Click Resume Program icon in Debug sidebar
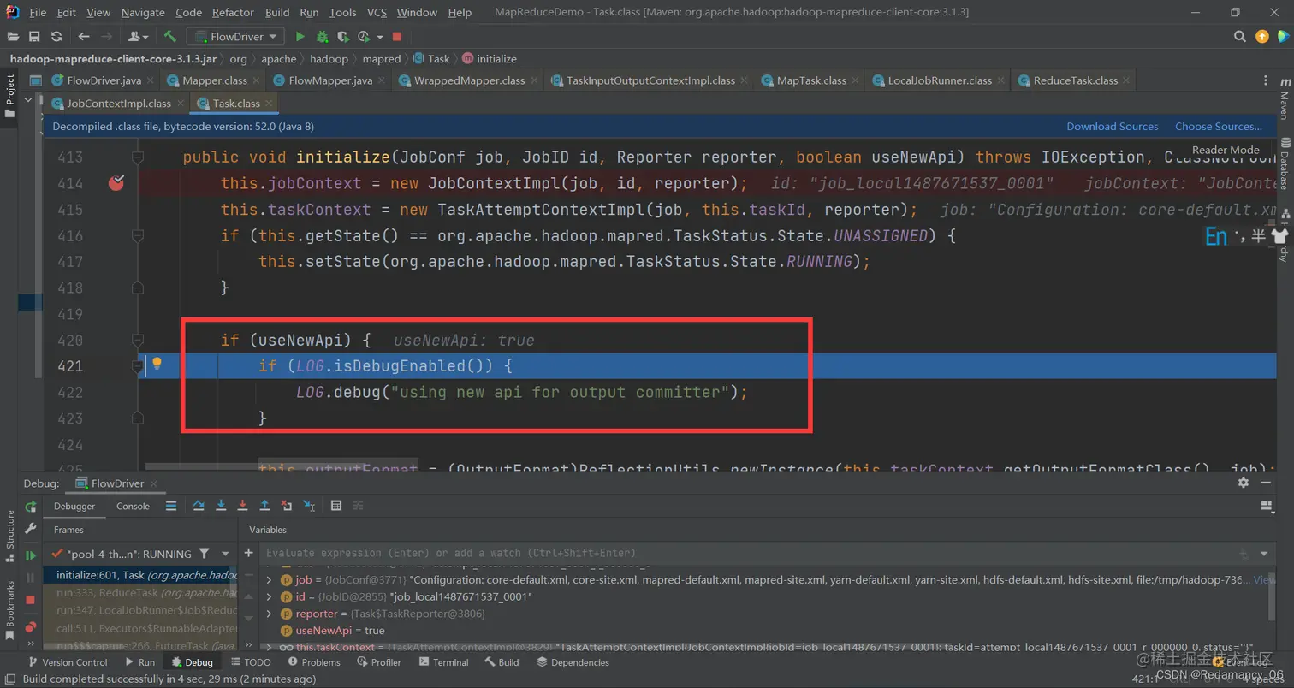The width and height of the screenshot is (1294, 688). coord(31,555)
